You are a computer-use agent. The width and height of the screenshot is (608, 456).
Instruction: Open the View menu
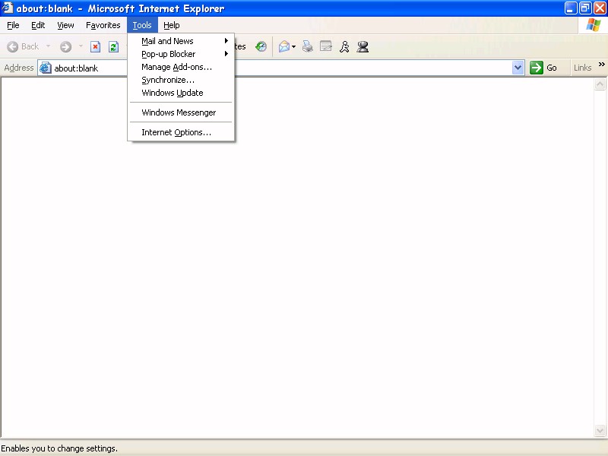(x=65, y=25)
